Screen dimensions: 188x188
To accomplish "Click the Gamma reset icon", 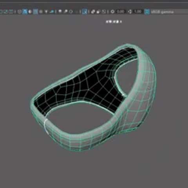I will click(x=130, y=12).
